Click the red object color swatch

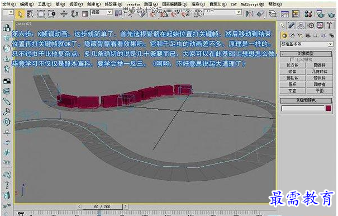coord(329,108)
